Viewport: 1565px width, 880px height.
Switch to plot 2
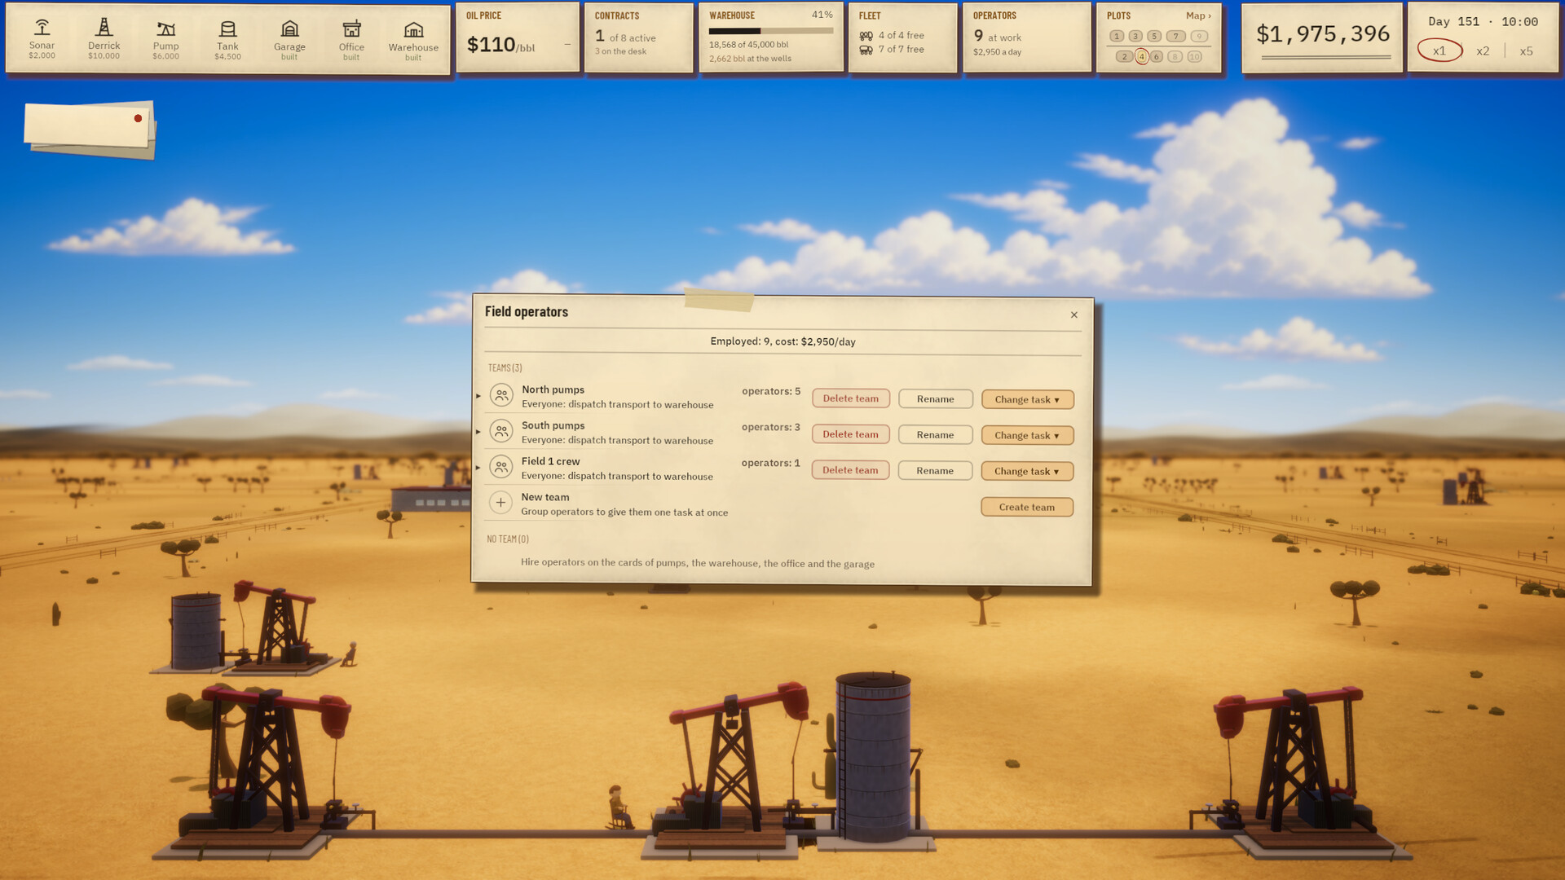click(1124, 57)
